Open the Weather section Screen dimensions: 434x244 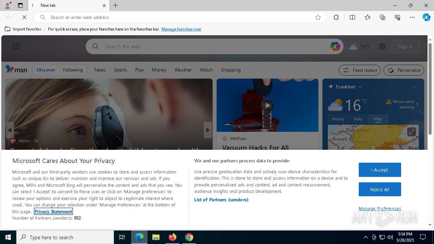[x=183, y=70]
